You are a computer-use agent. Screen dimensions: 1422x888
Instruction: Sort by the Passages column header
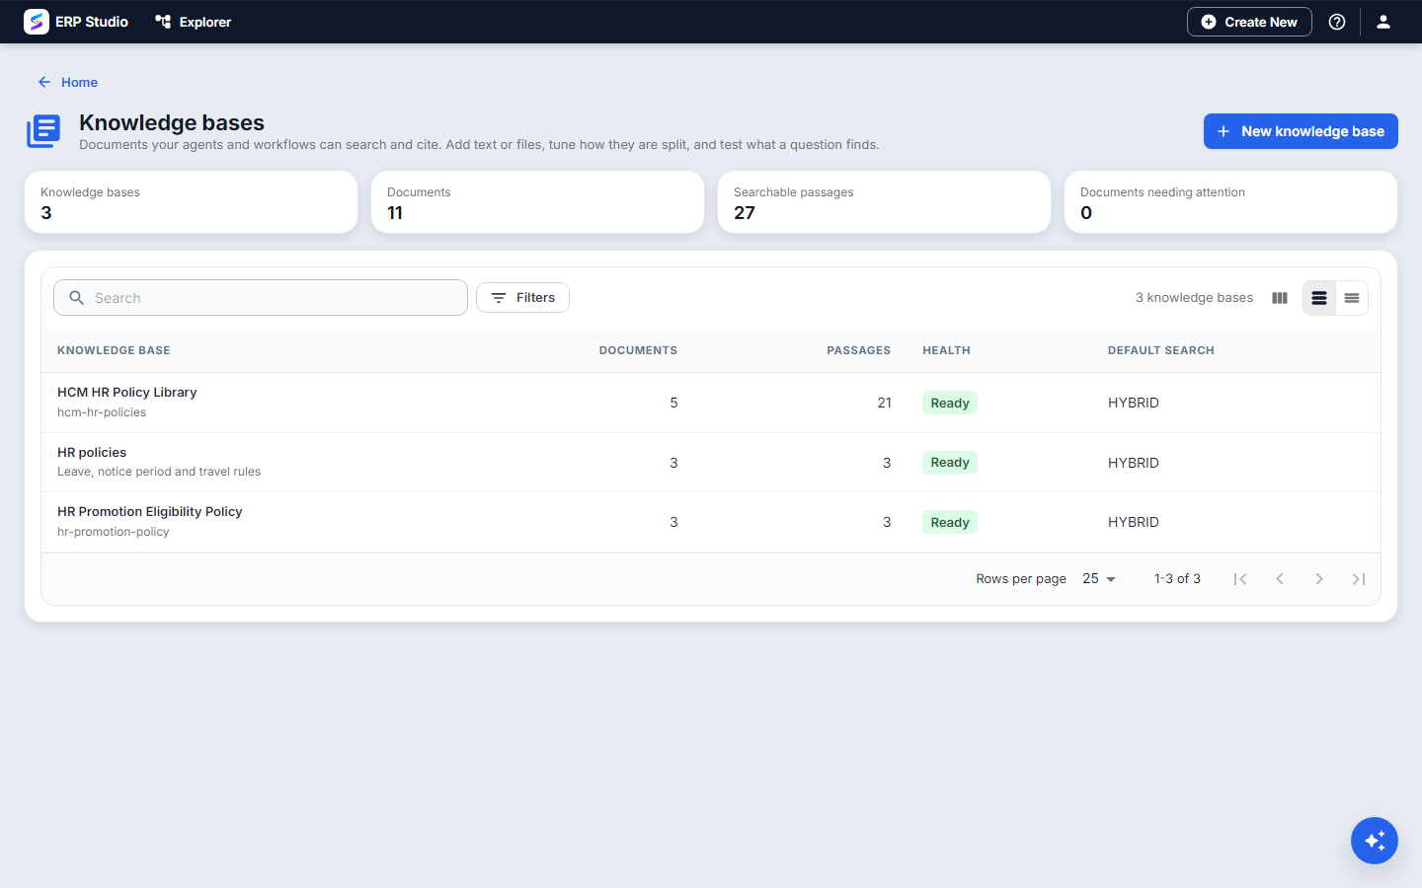pyautogui.click(x=858, y=350)
